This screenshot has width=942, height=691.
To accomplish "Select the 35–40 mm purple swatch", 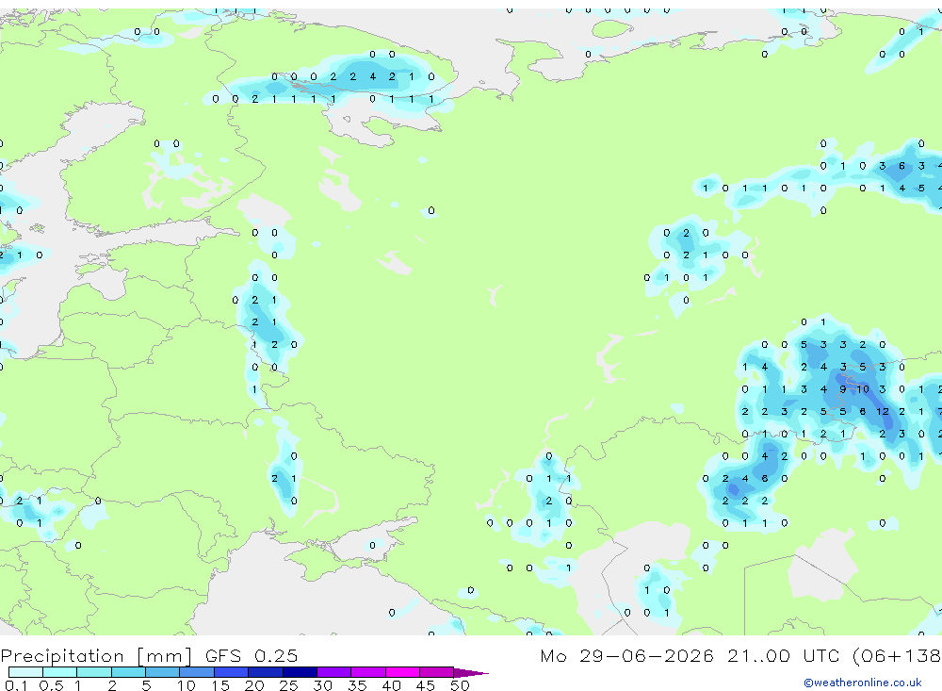I will [367, 672].
